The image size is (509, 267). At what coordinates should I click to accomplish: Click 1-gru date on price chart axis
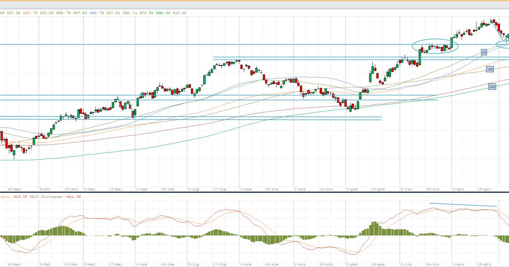[458, 189]
